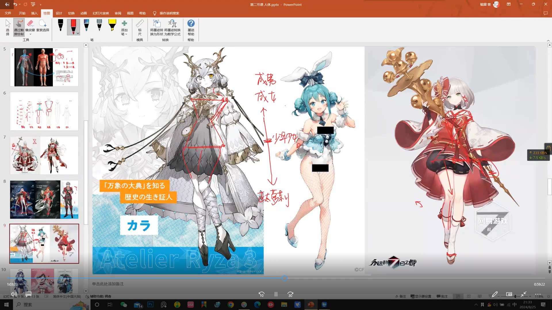Switch to the 幻灯片放映 tab
Image resolution: width=552 pixels, height=310 pixels.
tap(101, 13)
